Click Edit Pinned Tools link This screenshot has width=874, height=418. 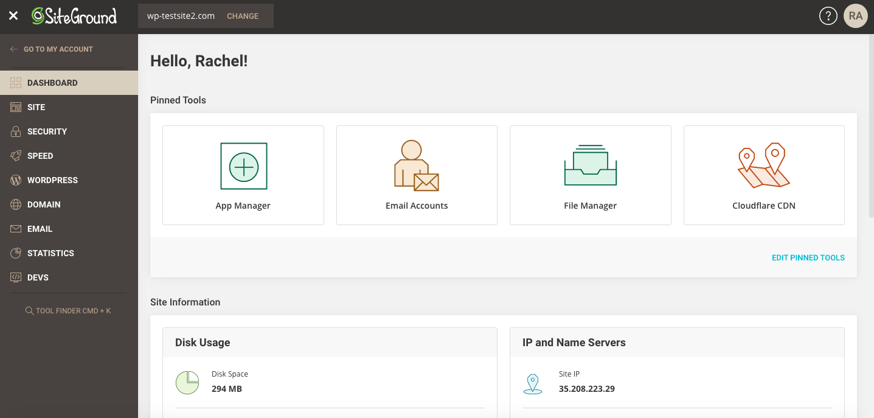808,257
